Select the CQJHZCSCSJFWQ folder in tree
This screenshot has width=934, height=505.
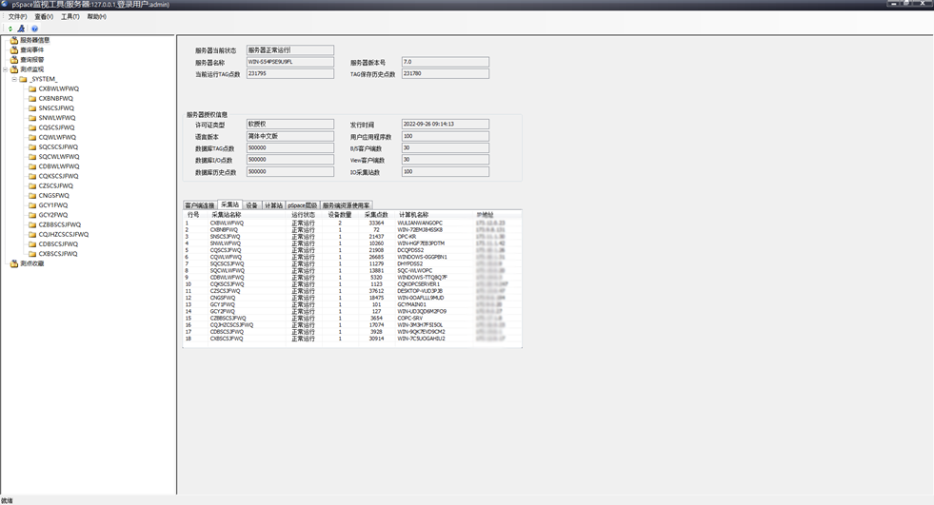pos(63,234)
